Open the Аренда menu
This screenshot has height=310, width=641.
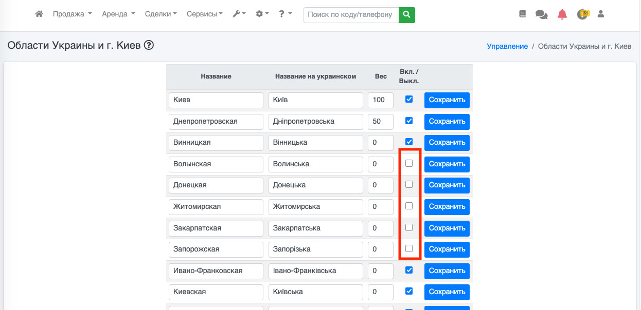pos(118,14)
